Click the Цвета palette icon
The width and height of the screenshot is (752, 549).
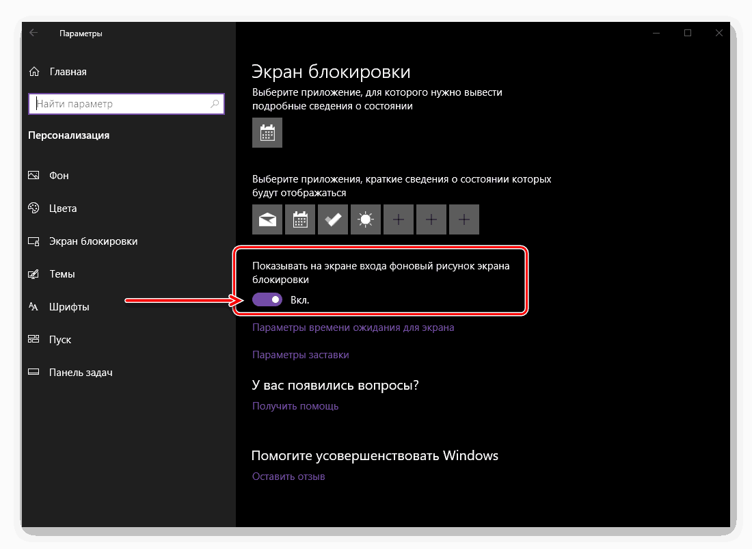(33, 208)
